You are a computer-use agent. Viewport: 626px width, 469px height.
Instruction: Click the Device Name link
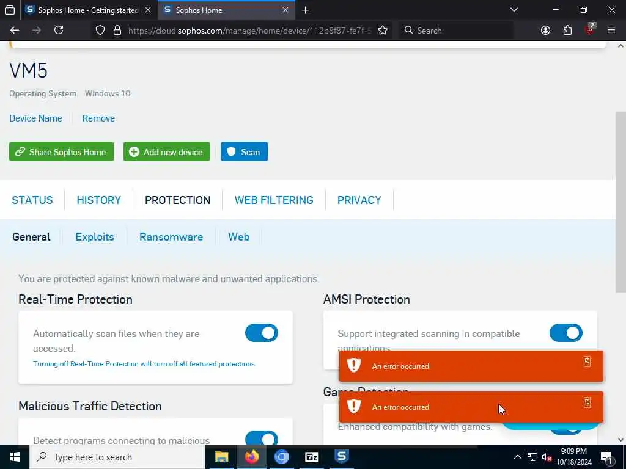[35, 118]
